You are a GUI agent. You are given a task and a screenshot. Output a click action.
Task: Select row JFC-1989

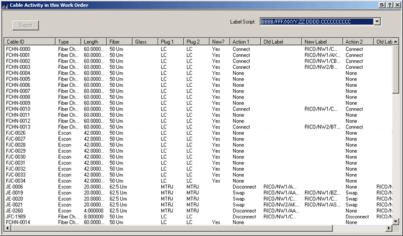(x=198, y=217)
